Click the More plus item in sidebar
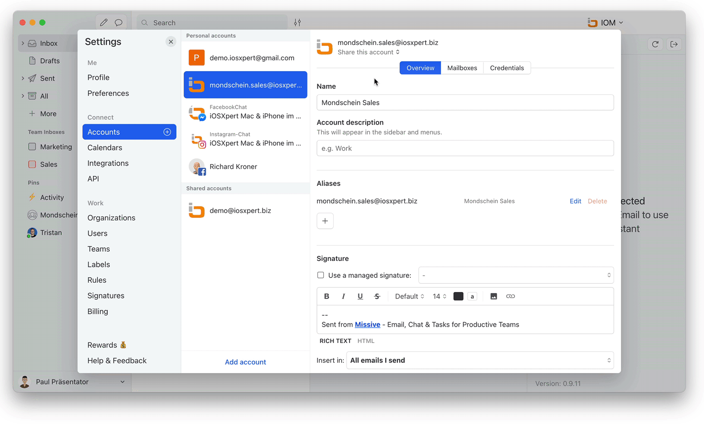This screenshot has height=424, width=704. click(43, 114)
